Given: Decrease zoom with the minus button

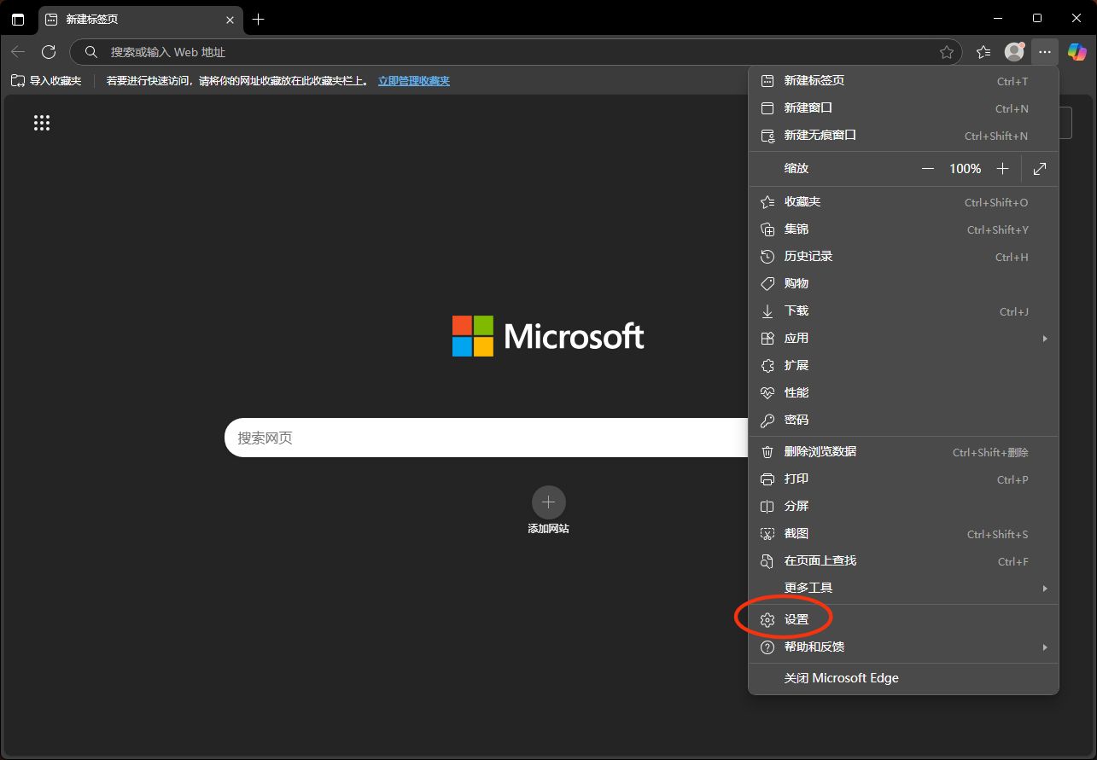Looking at the screenshot, I should [928, 169].
